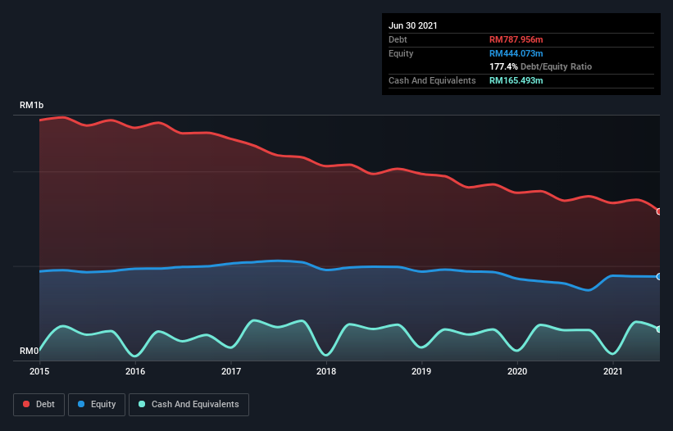Click the RM444.073m equity value

[516, 53]
